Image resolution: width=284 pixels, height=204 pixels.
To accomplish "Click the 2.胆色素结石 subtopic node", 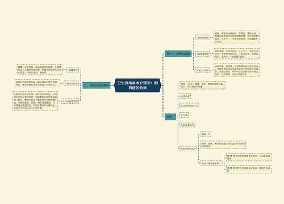I will coord(203,54).
